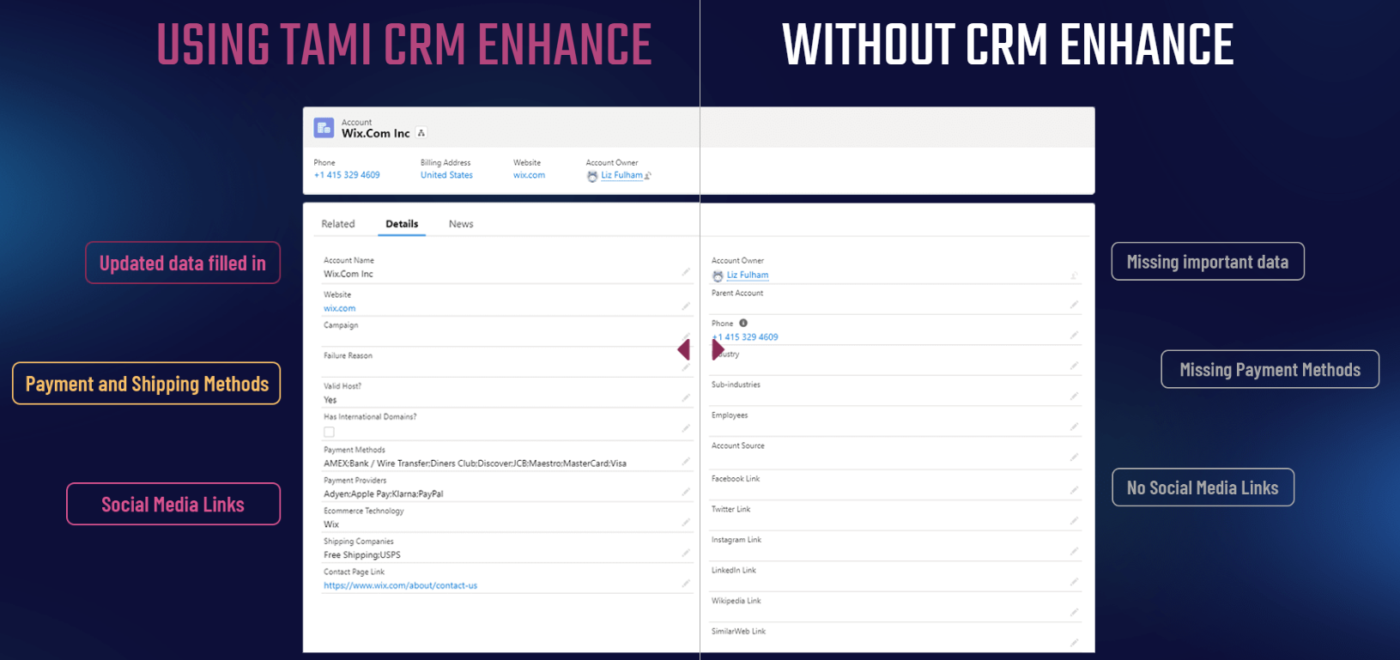The height and width of the screenshot is (660, 1400).
Task: Open the account hierarchy icon next to Wix.Com Inc
Action: point(421,133)
